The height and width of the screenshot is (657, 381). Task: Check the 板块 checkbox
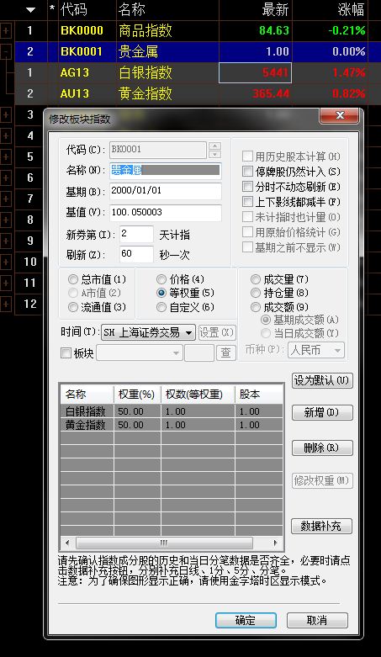pyautogui.click(x=66, y=353)
